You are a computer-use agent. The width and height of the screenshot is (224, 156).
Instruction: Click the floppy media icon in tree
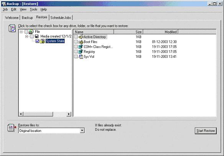[x=37, y=36]
